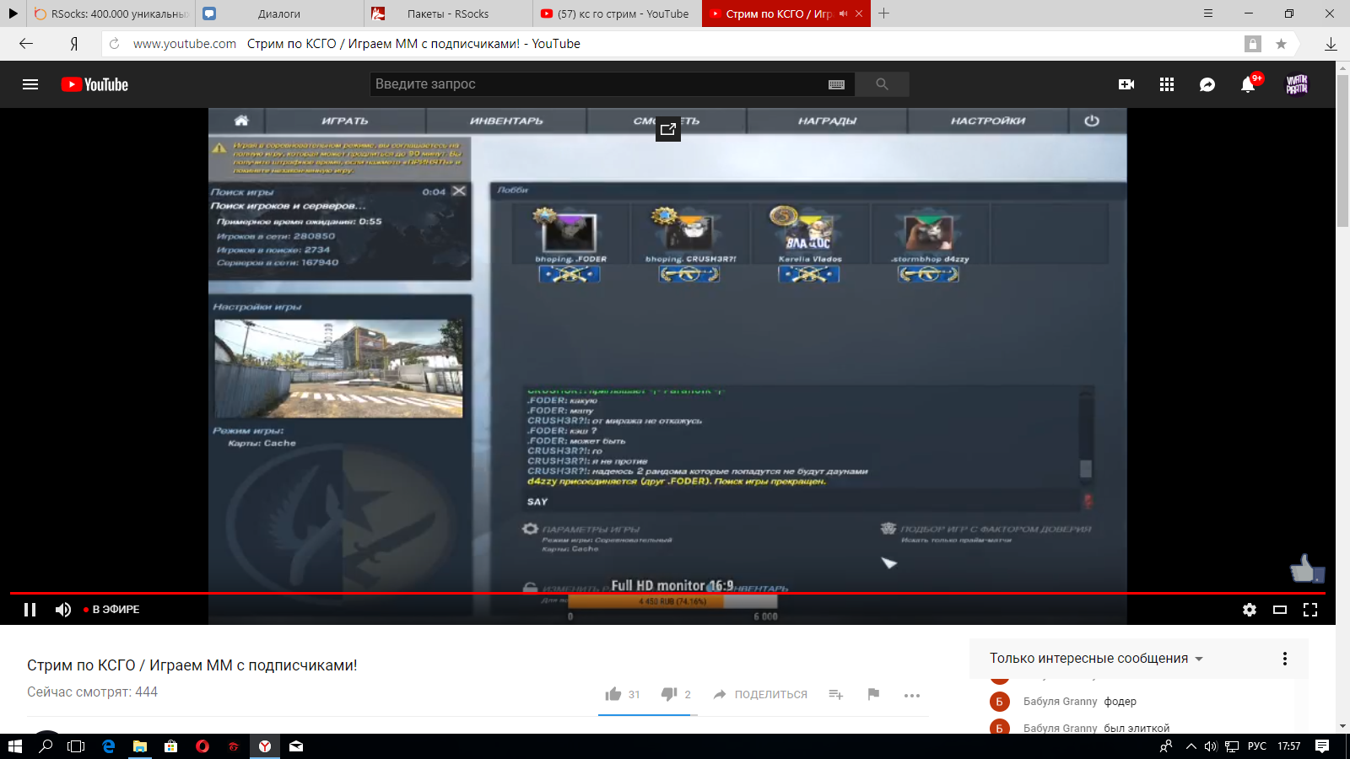The image size is (1350, 759).
Task: Open player settings gear
Action: 1250,610
